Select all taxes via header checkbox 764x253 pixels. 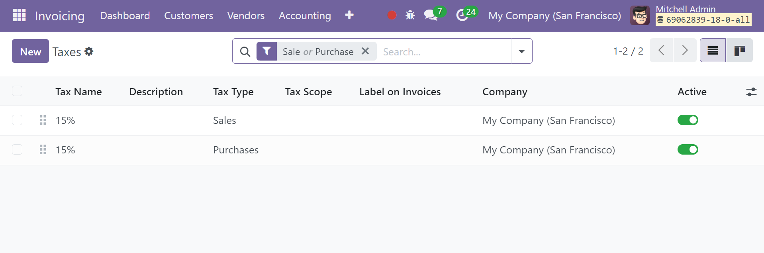17,91
